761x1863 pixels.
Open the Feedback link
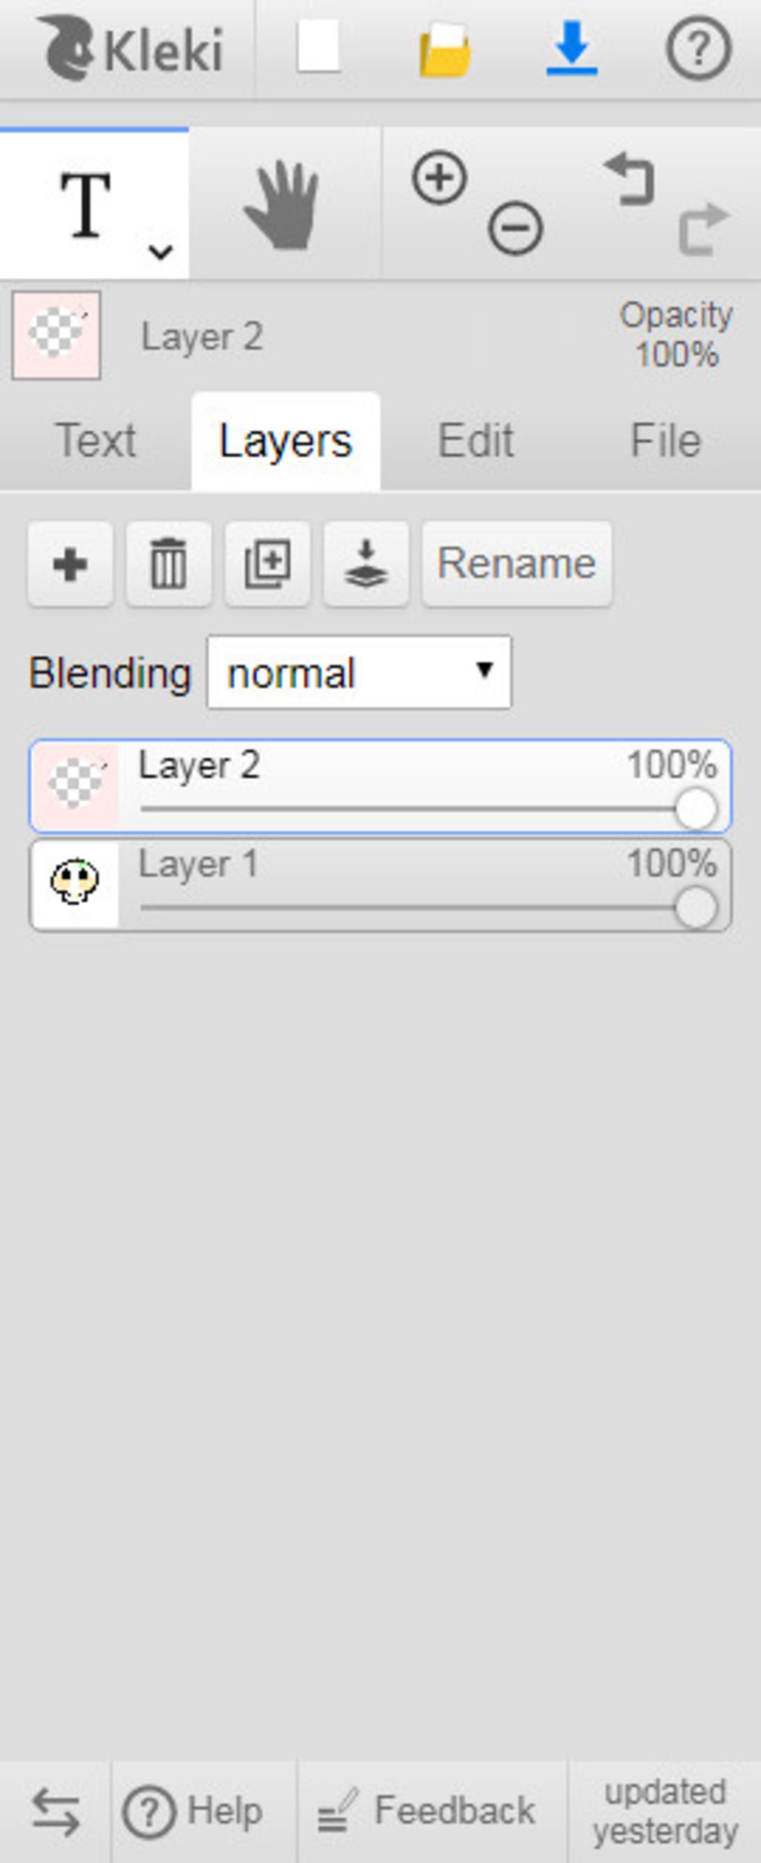click(427, 1809)
